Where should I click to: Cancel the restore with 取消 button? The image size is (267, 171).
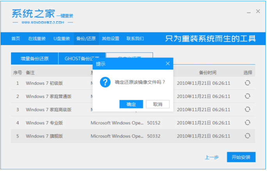158,104
